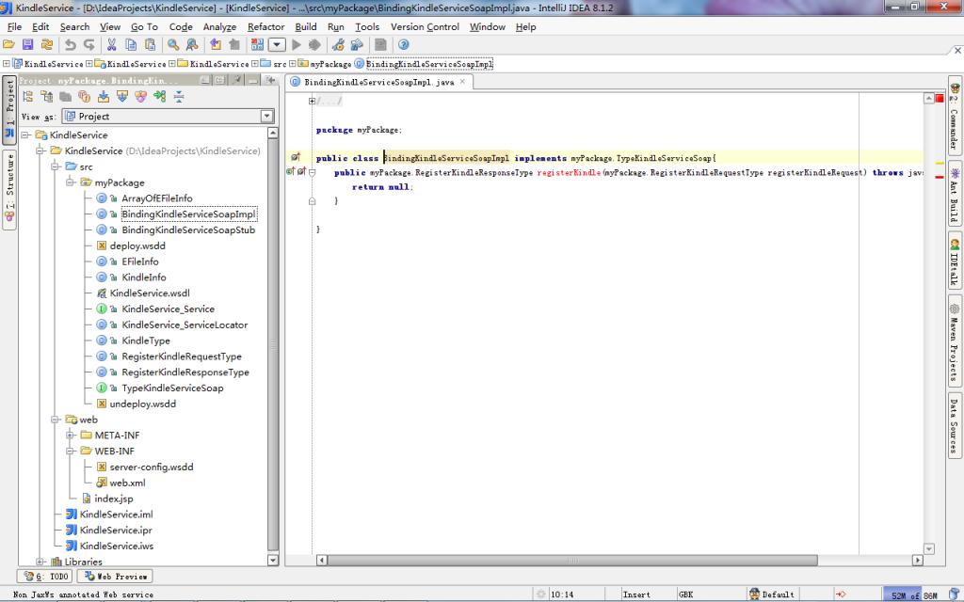Open the Version Control menu
Screen dimensions: 964x602
pos(425,27)
